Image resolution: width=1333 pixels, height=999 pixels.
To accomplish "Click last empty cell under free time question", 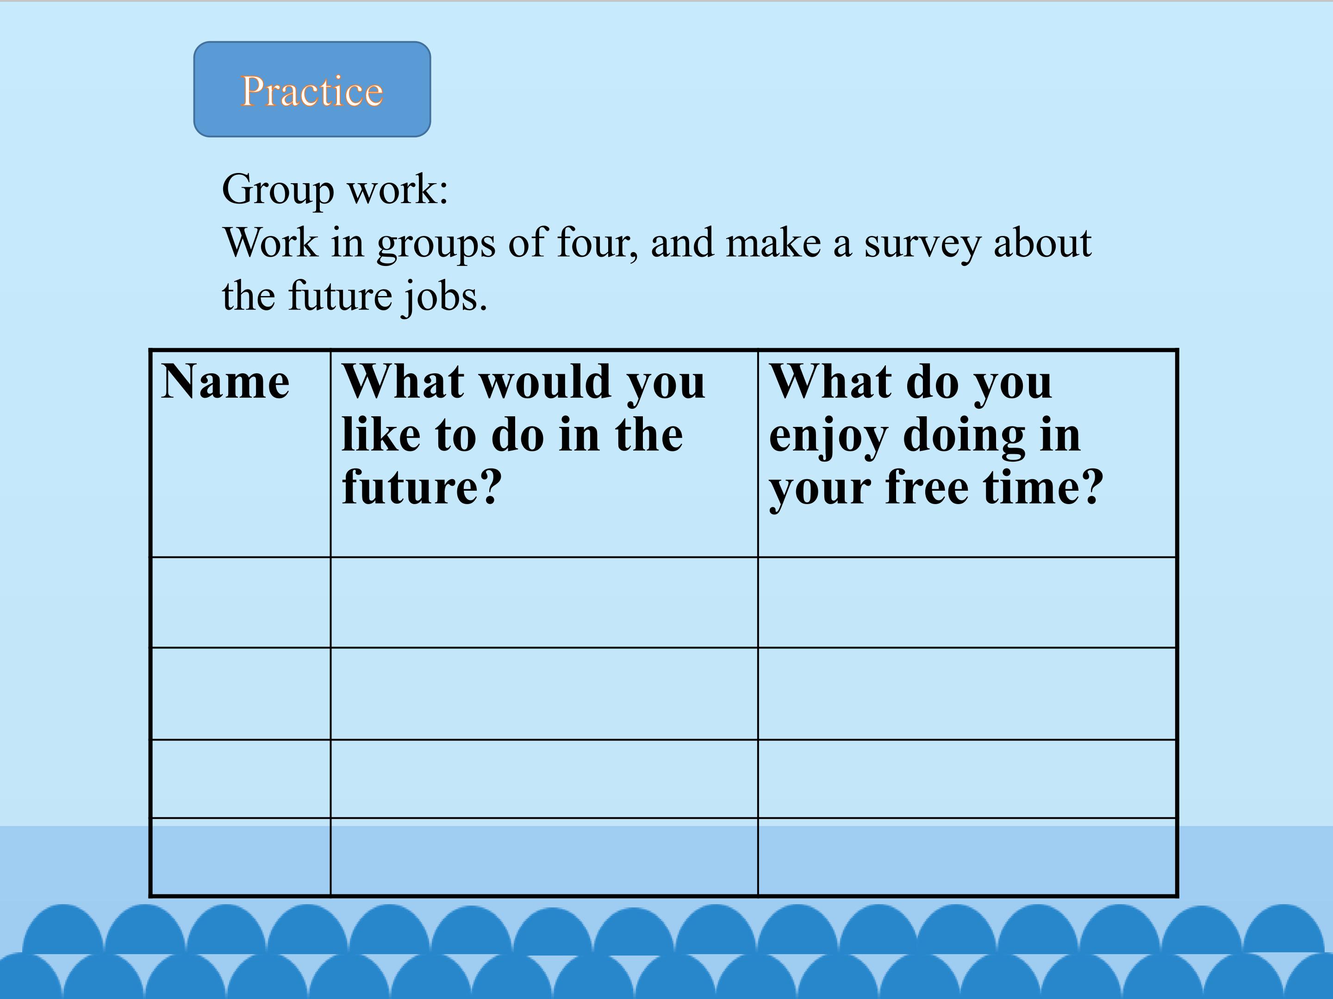I will click(966, 856).
